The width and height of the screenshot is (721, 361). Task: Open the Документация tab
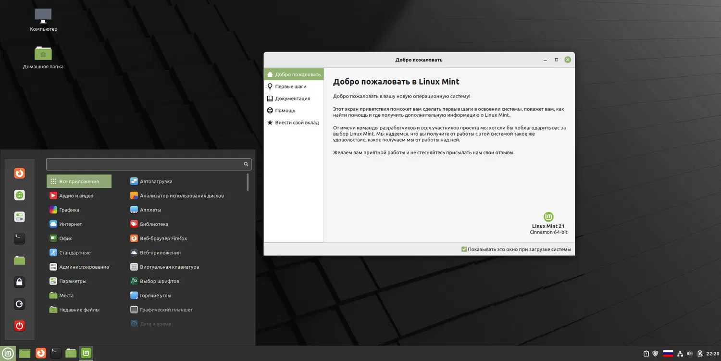point(294,99)
